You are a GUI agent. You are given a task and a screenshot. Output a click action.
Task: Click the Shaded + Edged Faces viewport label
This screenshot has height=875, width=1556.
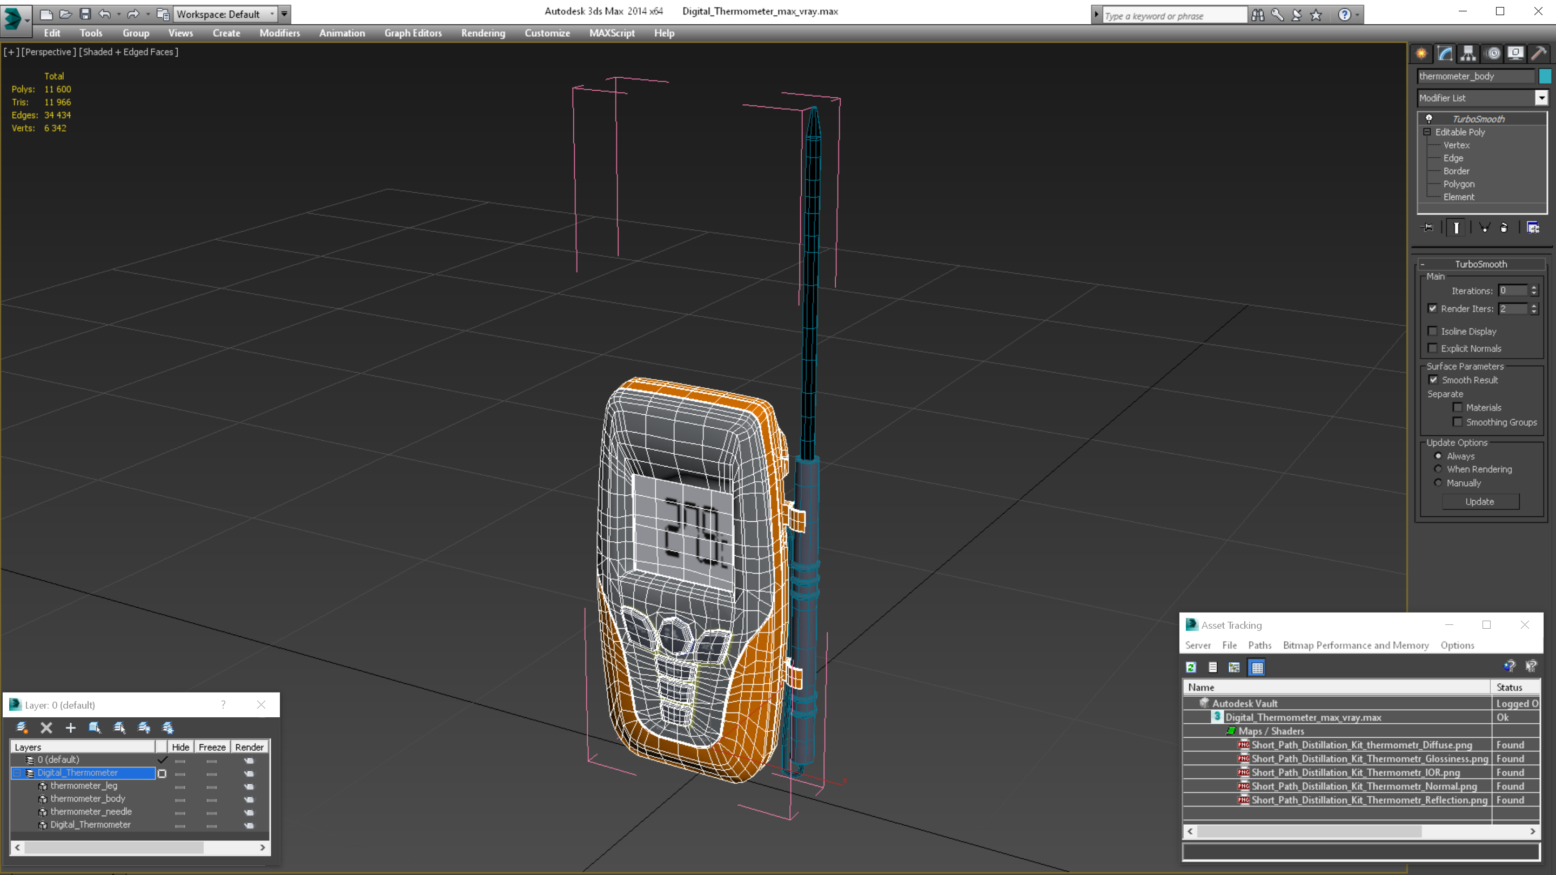(129, 52)
